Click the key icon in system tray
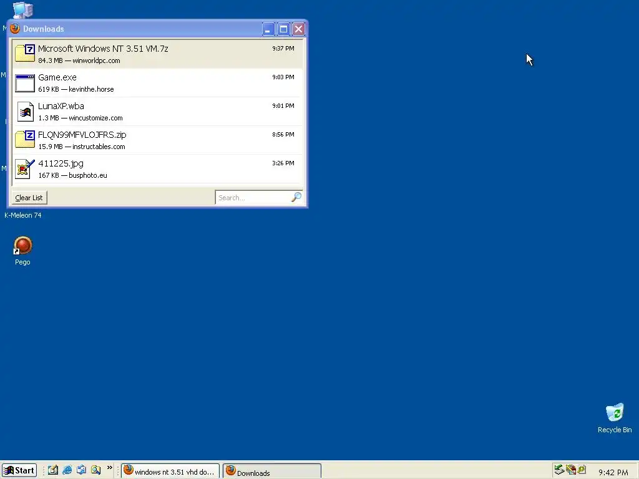Image resolution: width=639 pixels, height=479 pixels. [582, 470]
